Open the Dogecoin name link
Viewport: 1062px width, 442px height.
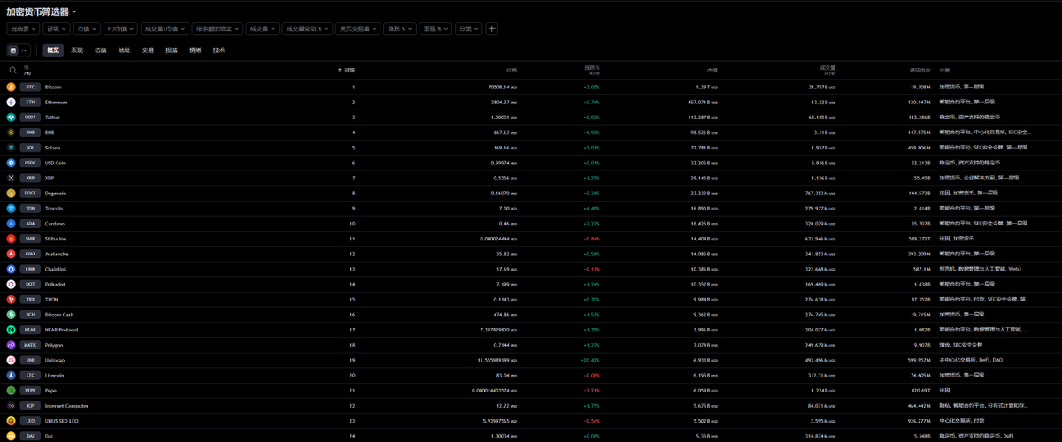56,193
